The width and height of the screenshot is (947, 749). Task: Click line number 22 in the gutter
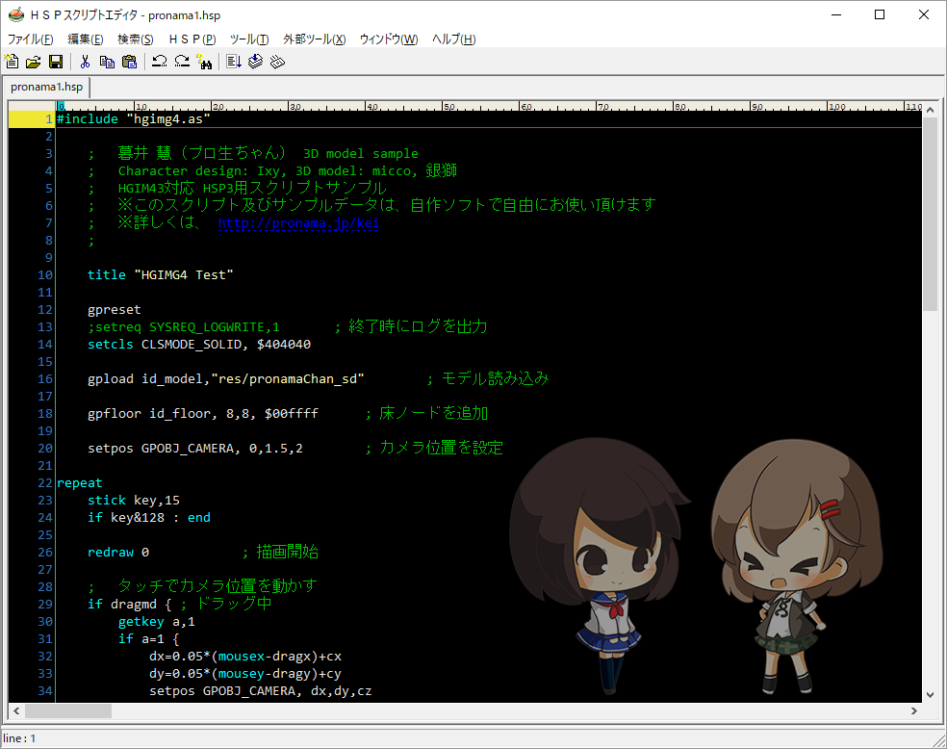[46, 483]
